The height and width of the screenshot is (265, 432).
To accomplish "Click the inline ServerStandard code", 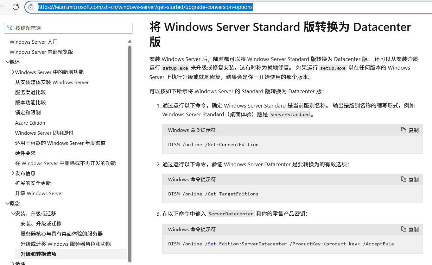I will 290,114.
